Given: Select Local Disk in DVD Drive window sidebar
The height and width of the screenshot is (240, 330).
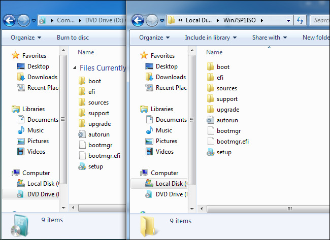Looking at the screenshot, I should [x=38, y=184].
